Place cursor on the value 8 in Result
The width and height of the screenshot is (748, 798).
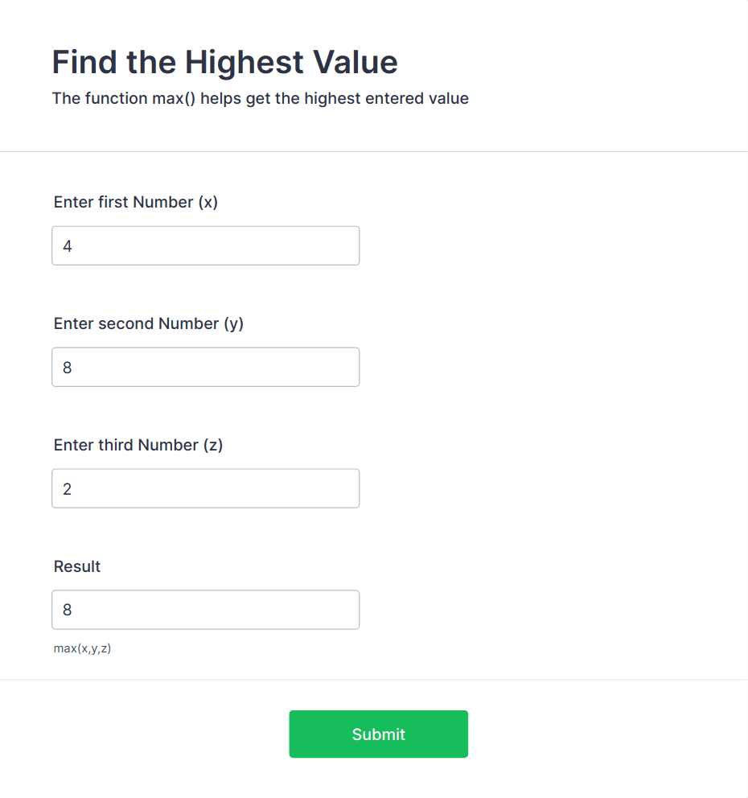(68, 610)
